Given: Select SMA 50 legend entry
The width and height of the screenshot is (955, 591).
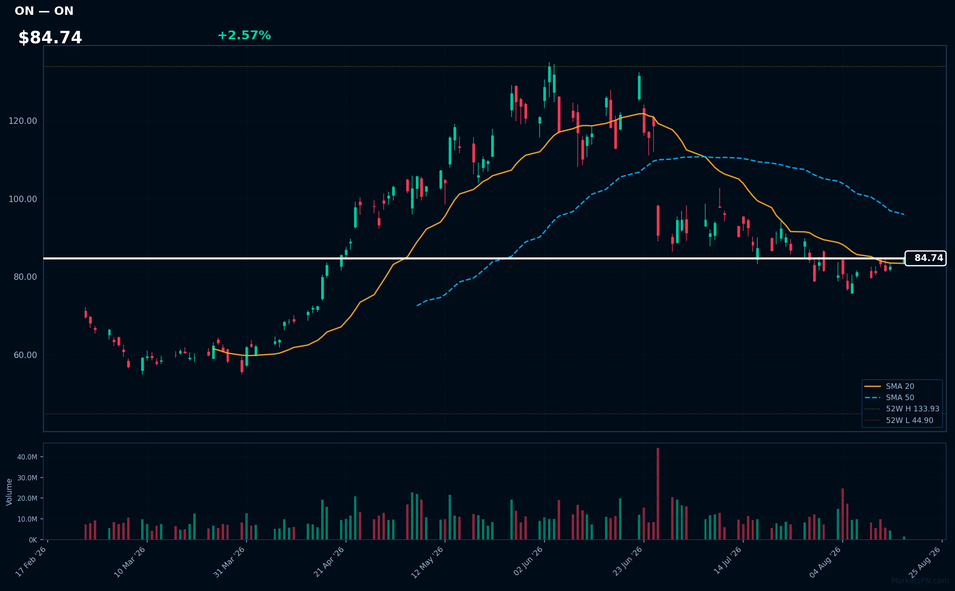Looking at the screenshot, I should click(890, 397).
